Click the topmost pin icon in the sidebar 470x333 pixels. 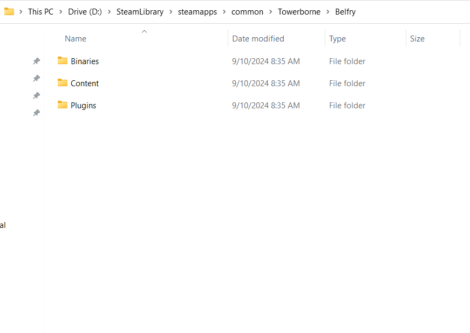36,61
